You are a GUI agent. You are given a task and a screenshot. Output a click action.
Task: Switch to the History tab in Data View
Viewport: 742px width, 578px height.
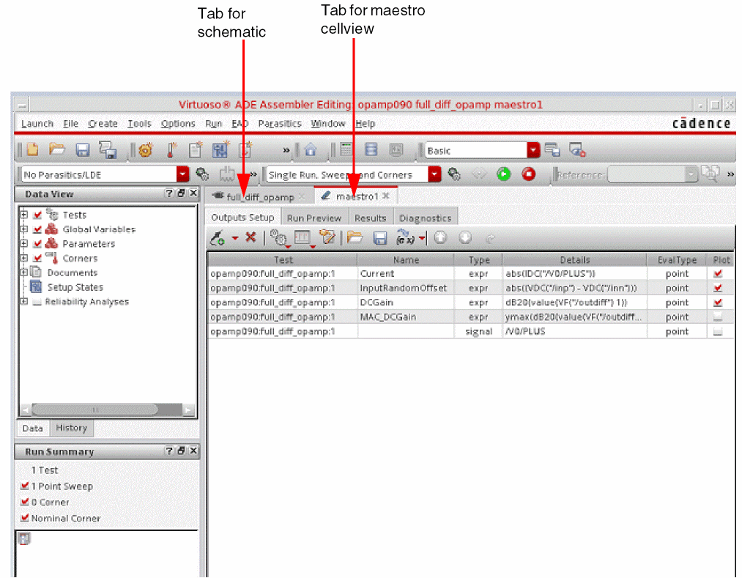click(x=72, y=428)
